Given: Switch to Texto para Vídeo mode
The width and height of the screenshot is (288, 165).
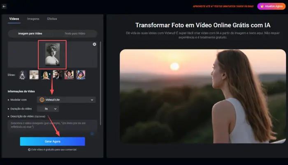Looking at the screenshot, I should click(x=75, y=33).
